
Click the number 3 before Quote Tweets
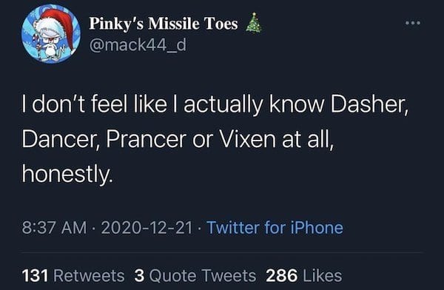(x=139, y=276)
